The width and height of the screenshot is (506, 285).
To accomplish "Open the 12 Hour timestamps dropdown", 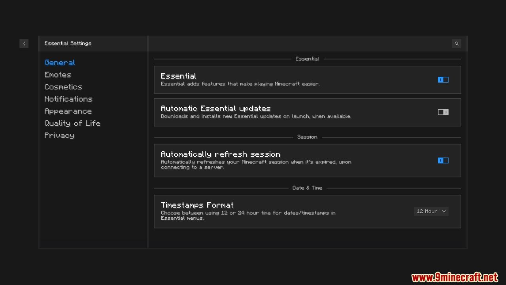I will tap(431, 211).
